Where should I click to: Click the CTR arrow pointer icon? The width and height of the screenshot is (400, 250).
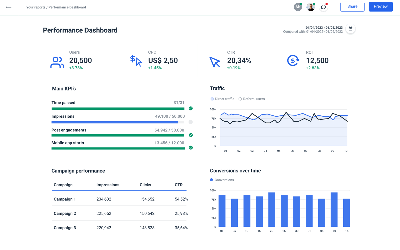pyautogui.click(x=214, y=62)
